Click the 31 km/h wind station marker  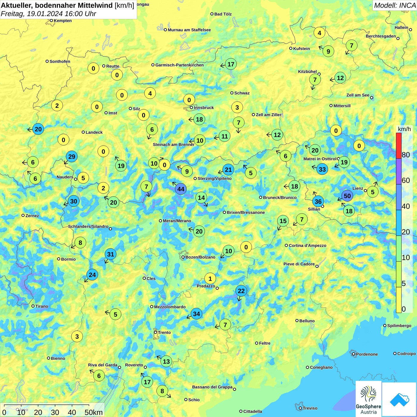(x=111, y=254)
